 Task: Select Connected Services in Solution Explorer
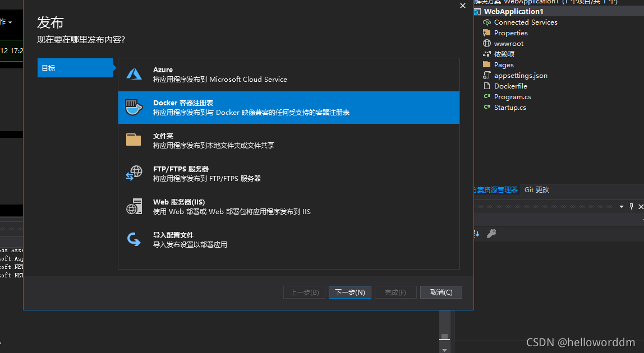tap(526, 22)
